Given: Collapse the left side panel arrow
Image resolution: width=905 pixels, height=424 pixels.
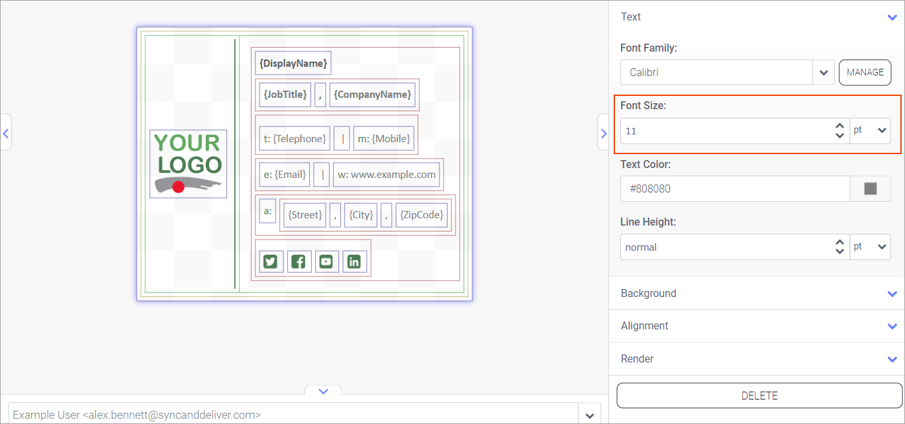Looking at the screenshot, I should 6,132.
